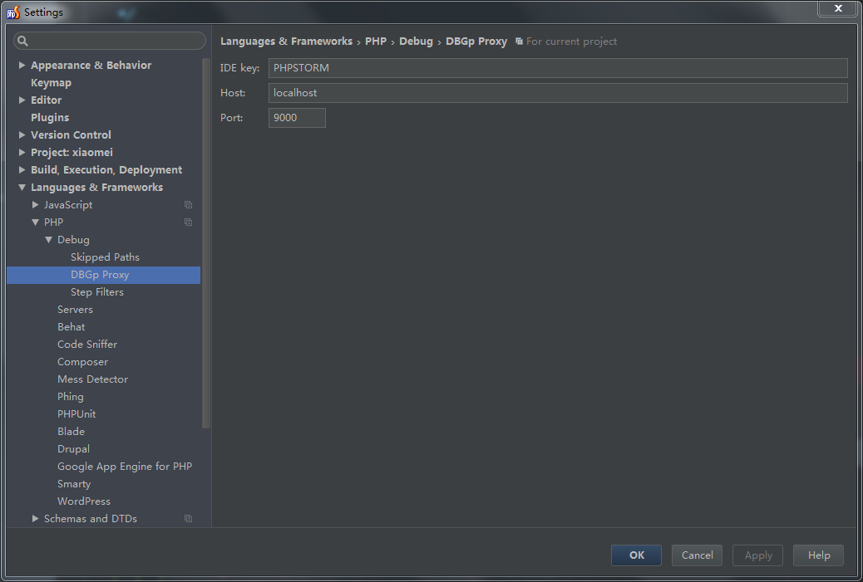863x582 pixels.
Task: Open the Smarty settings
Action: pyautogui.click(x=74, y=484)
